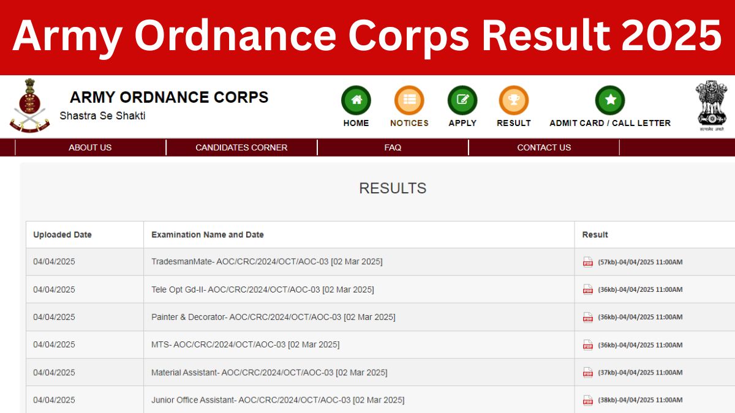Click the APPLY label link

pyautogui.click(x=462, y=123)
